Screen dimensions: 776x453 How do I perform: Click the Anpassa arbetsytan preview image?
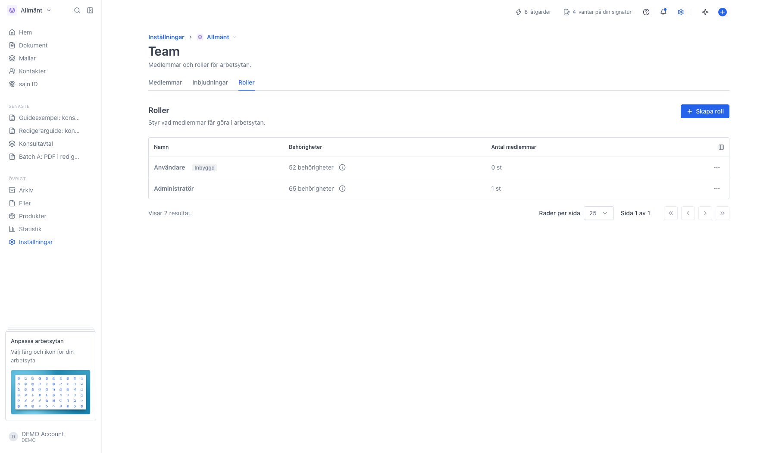50,392
